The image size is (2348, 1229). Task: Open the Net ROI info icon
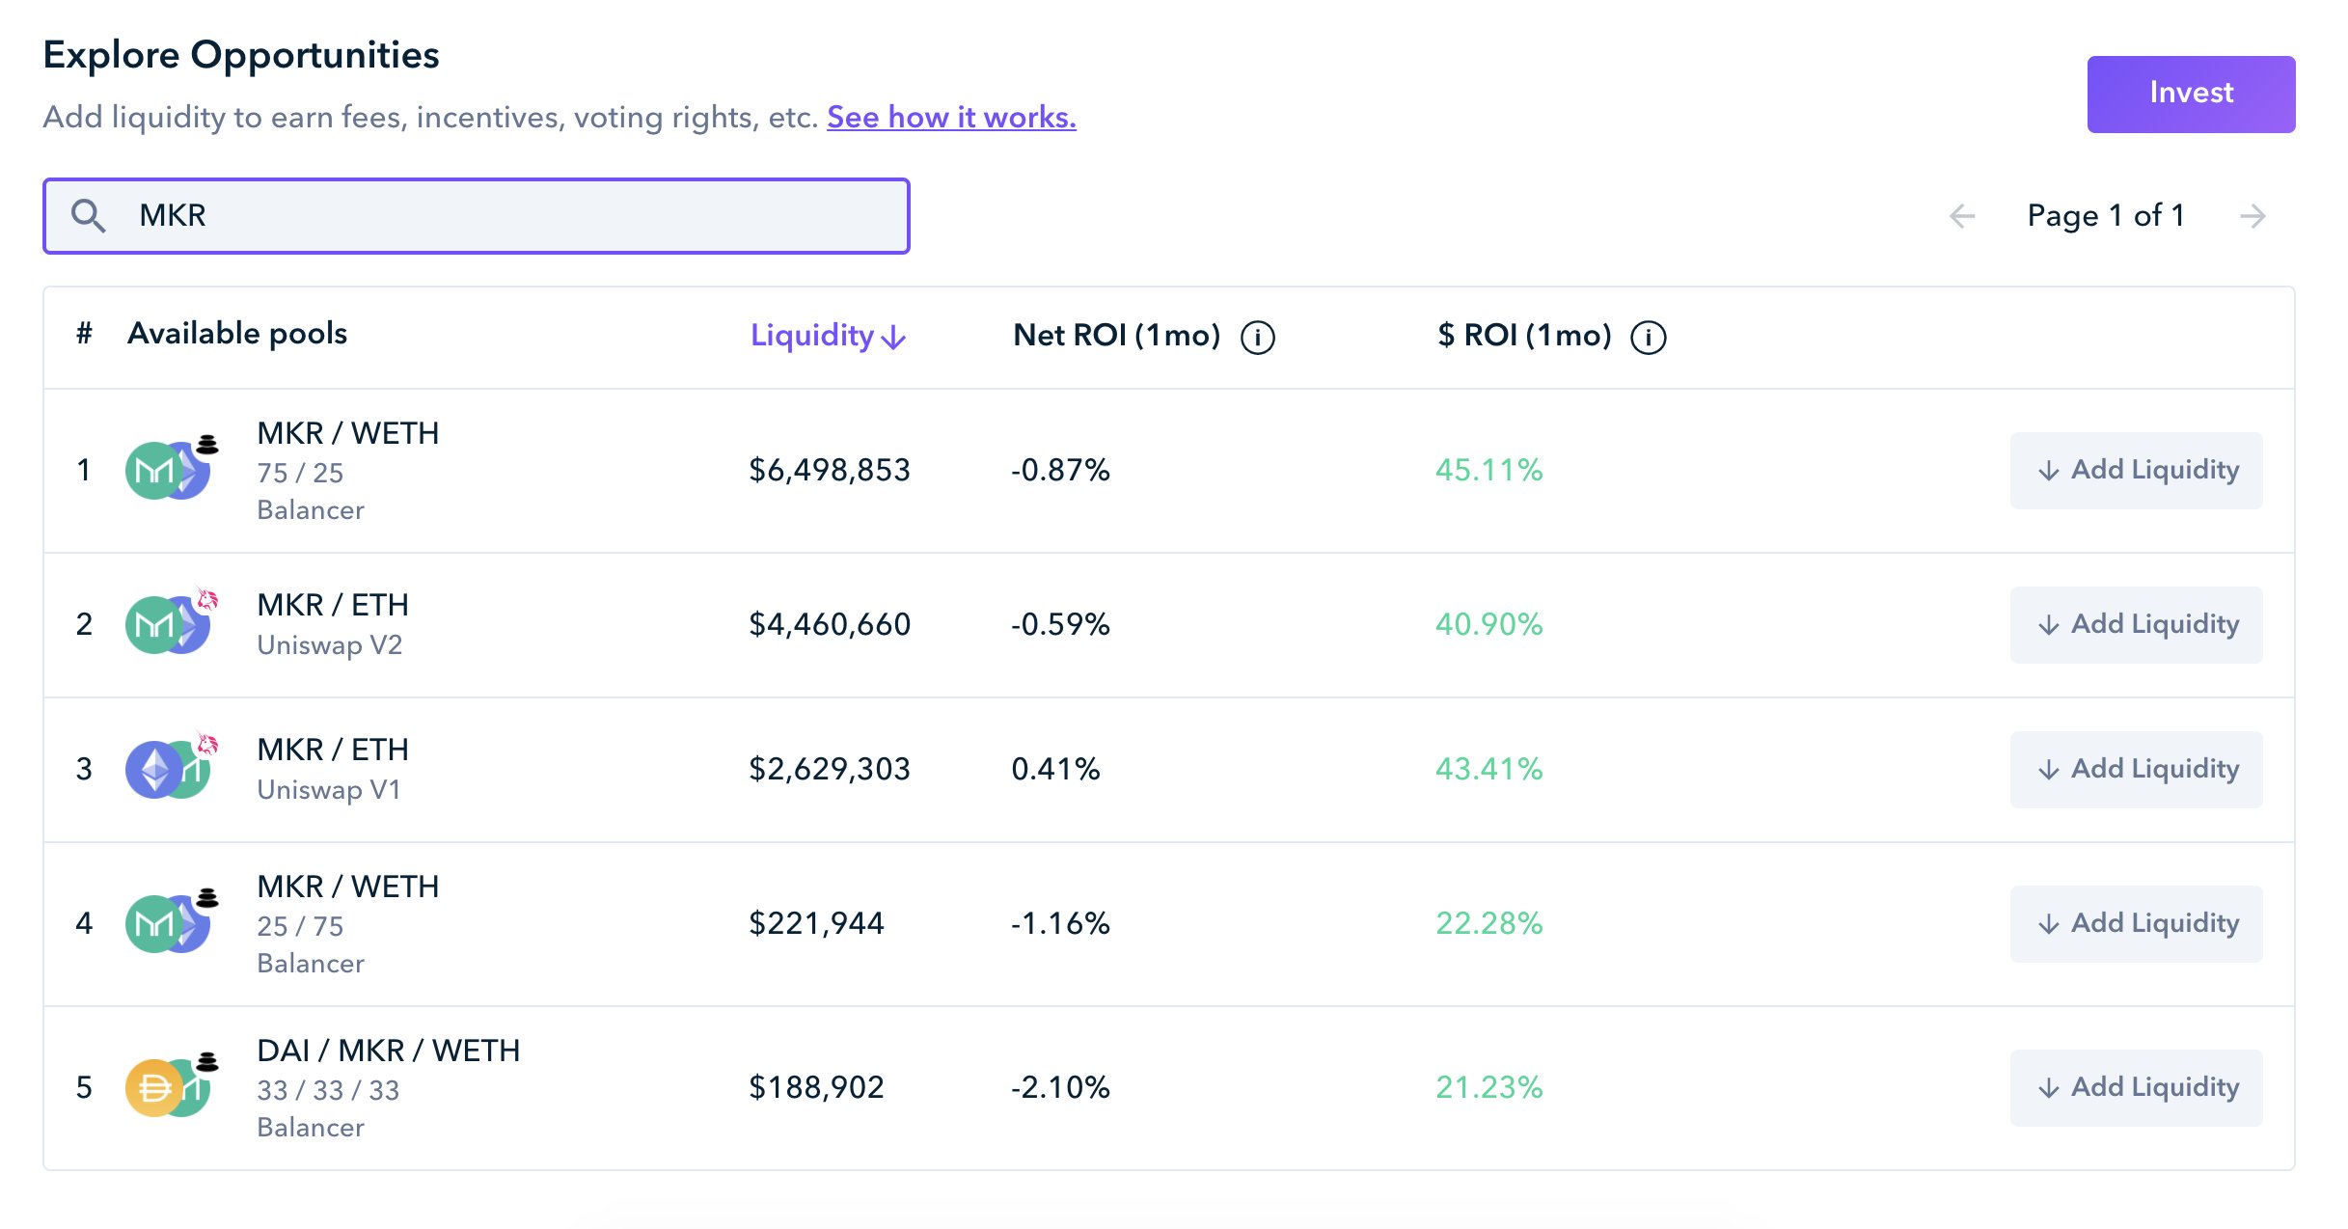(x=1257, y=338)
